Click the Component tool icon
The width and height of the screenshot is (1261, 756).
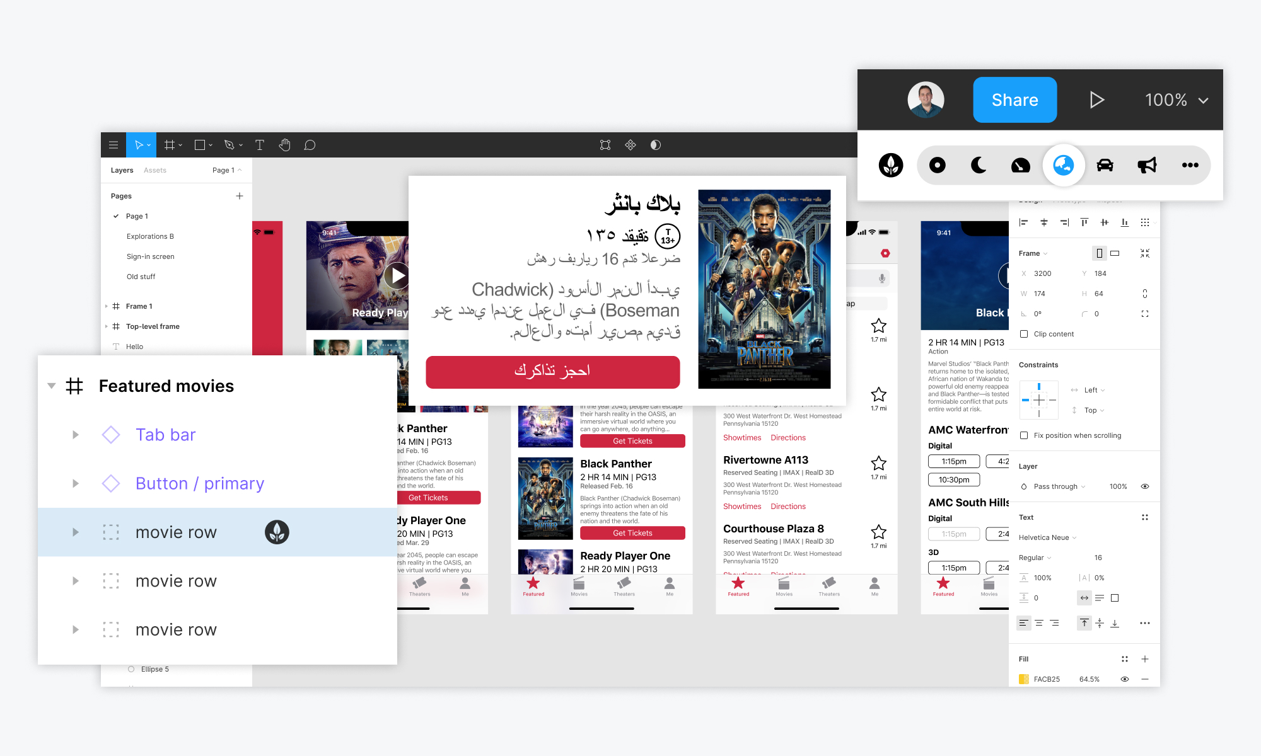(x=630, y=144)
